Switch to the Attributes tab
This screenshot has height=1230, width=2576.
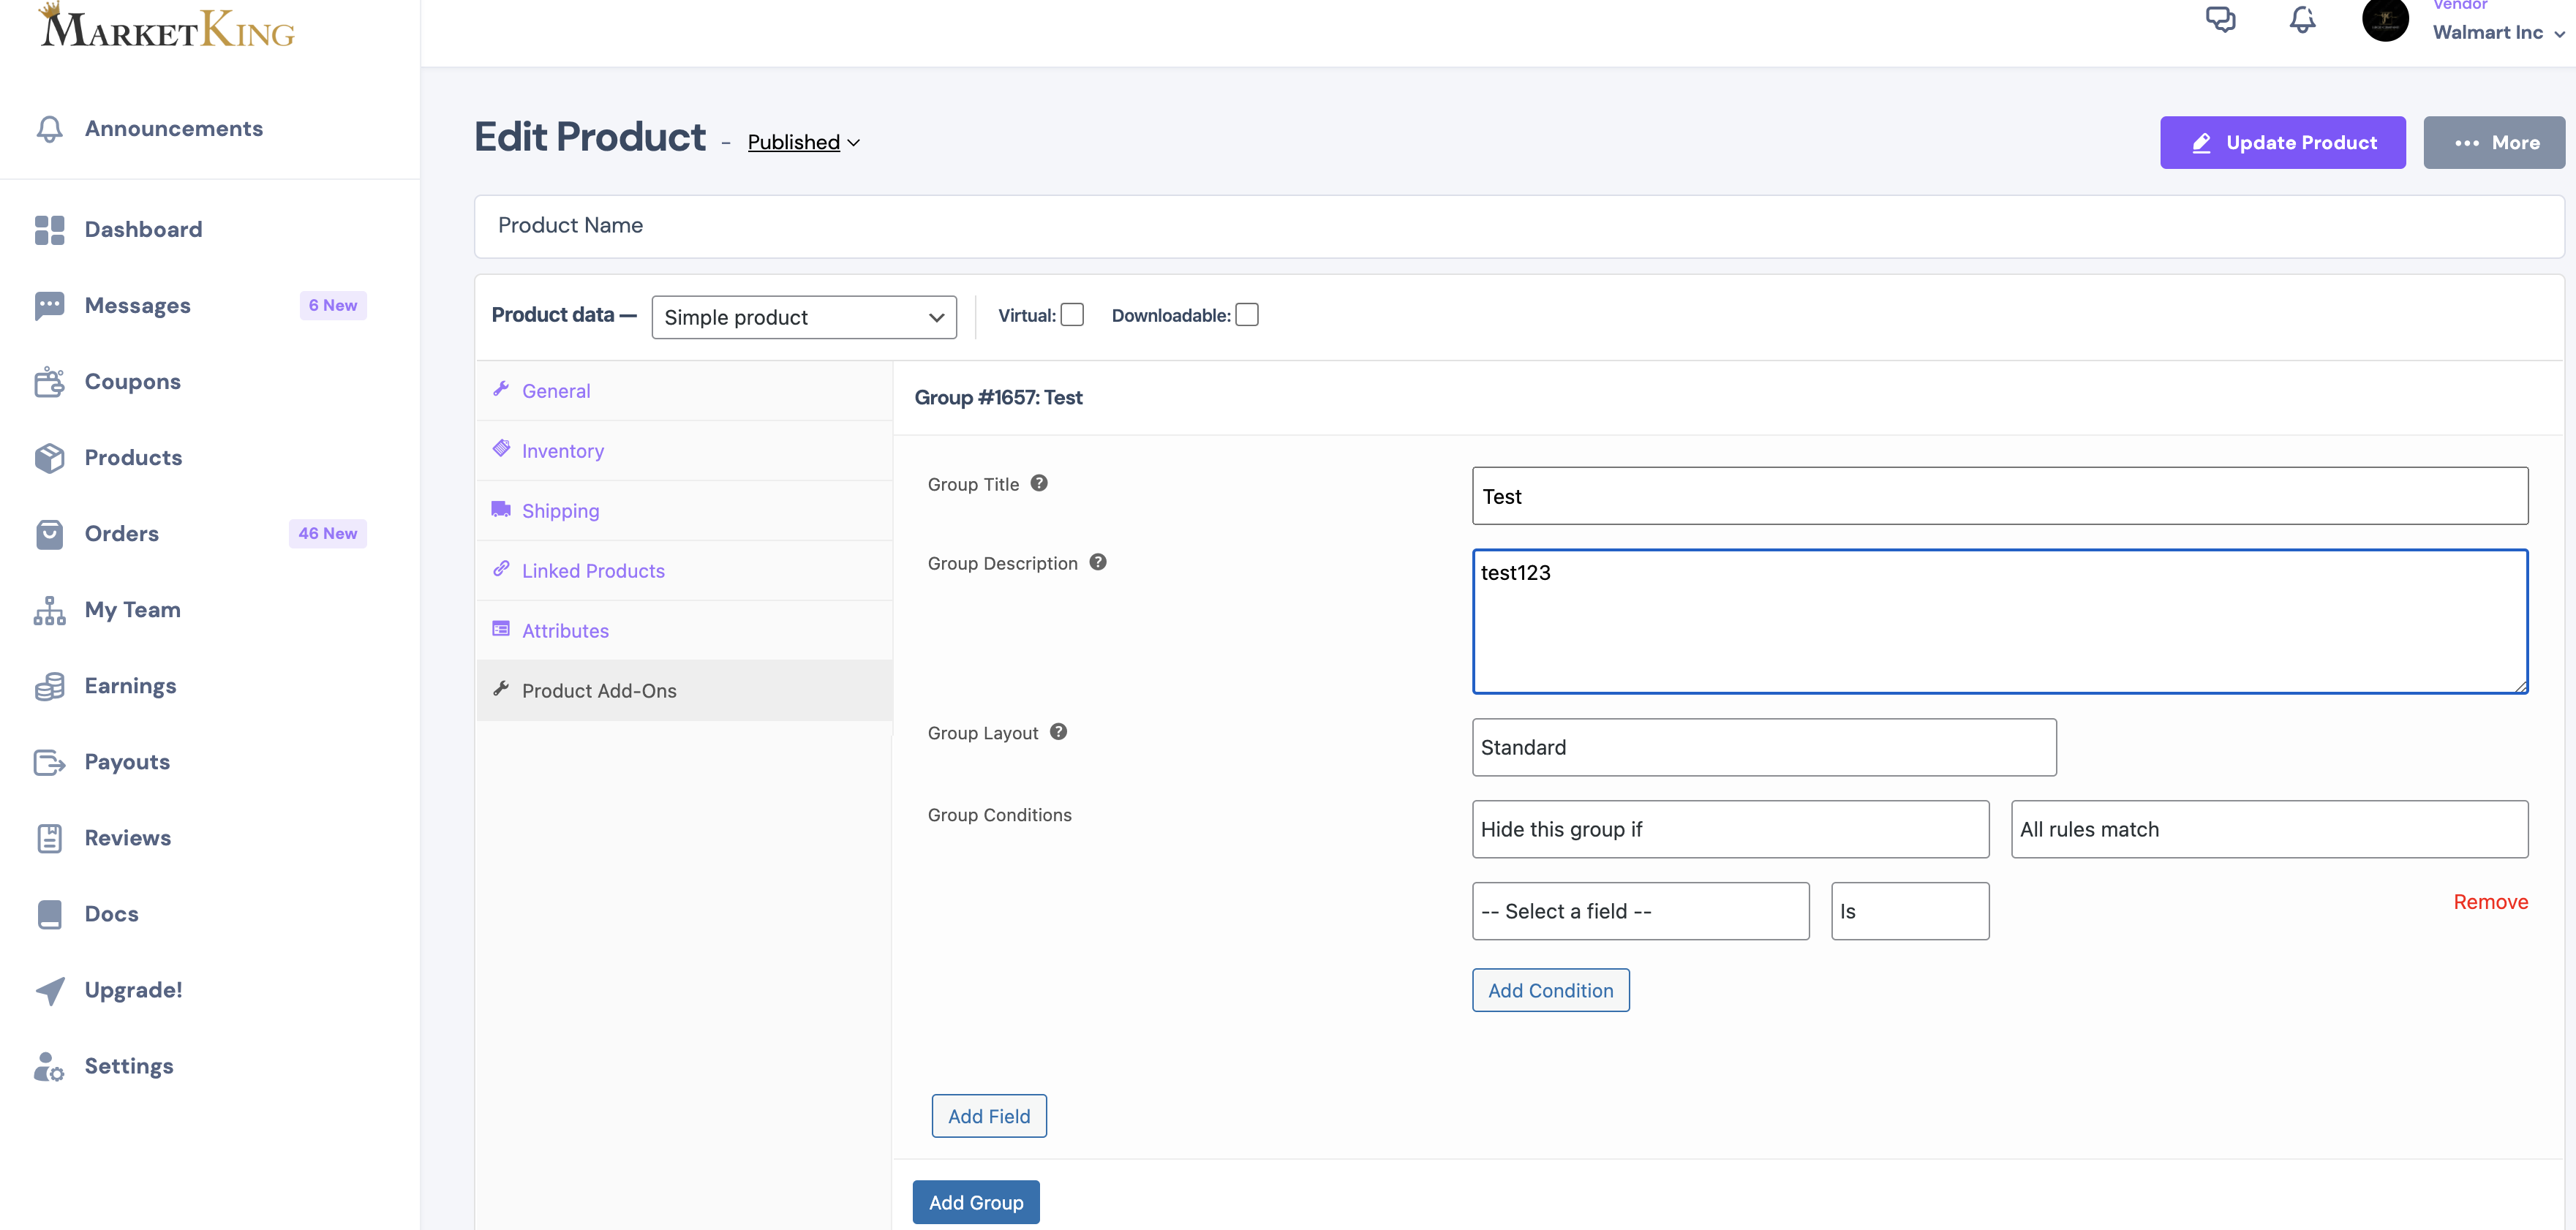[x=684, y=631]
